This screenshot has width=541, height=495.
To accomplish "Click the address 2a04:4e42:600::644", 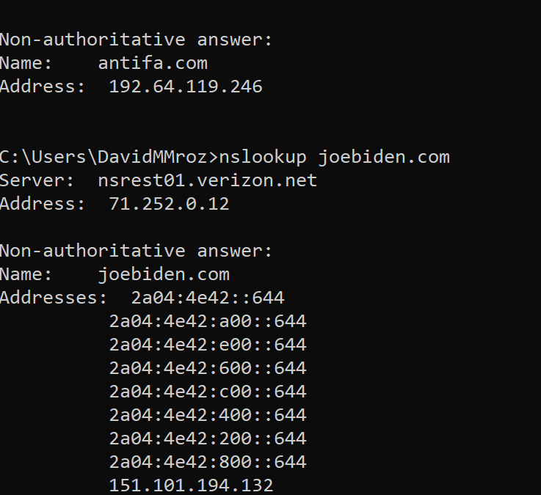I will click(x=208, y=368).
